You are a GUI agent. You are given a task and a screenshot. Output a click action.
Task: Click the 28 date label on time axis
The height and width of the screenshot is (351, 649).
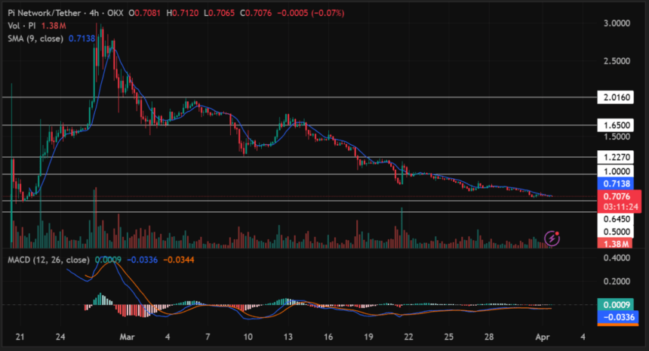[x=489, y=337]
